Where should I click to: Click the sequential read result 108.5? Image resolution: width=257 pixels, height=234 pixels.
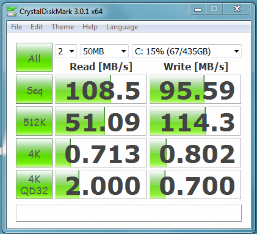coord(101,89)
